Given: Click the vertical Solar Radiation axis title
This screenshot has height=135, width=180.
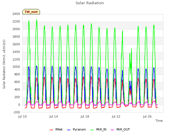Looking at the screenshot, I should pyautogui.click(x=4, y=64).
